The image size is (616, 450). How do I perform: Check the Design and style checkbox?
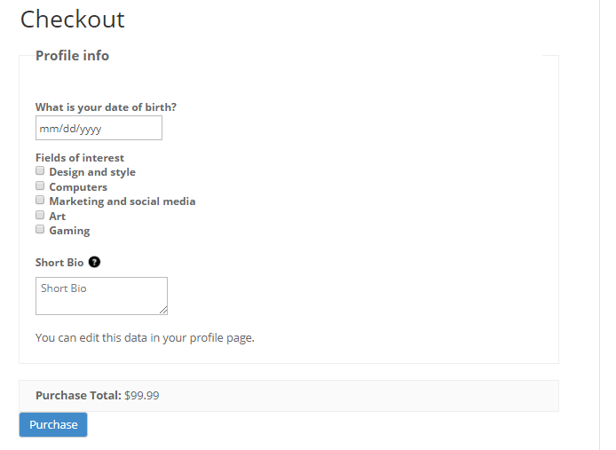[40, 171]
